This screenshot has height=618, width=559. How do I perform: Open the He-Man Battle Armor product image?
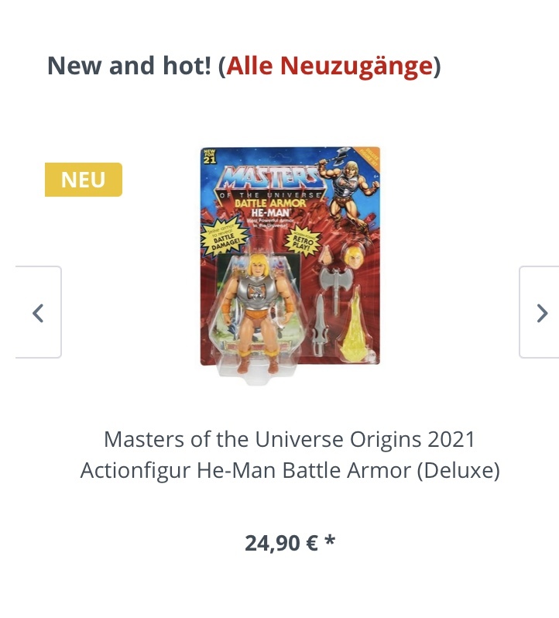pyautogui.click(x=290, y=266)
